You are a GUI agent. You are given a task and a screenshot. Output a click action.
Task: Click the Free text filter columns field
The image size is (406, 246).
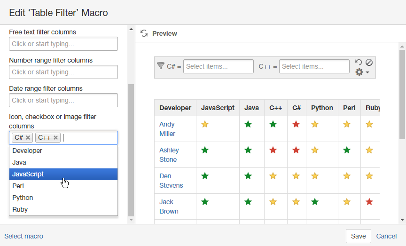click(63, 44)
